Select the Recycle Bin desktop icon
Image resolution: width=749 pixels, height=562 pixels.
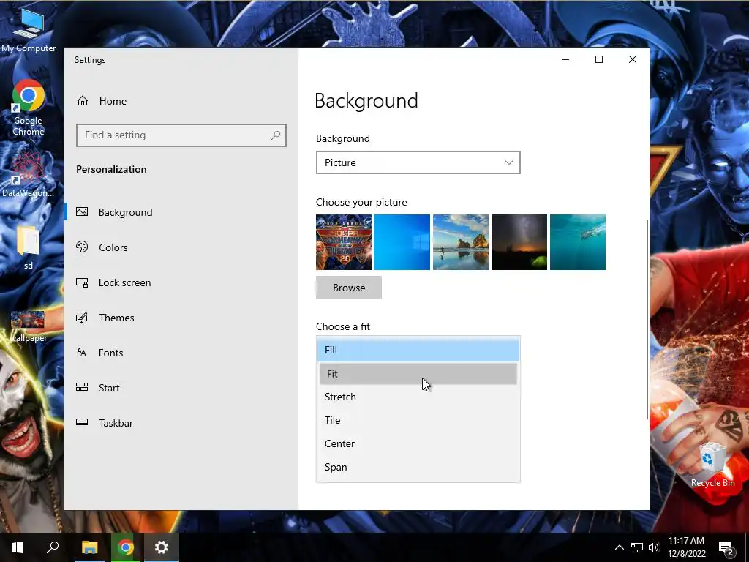(712, 465)
